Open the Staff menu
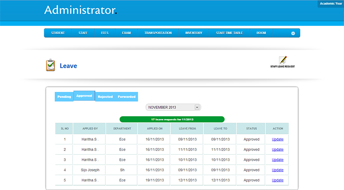Image resolution: width=344 pixels, height=190 pixels. (x=83, y=33)
